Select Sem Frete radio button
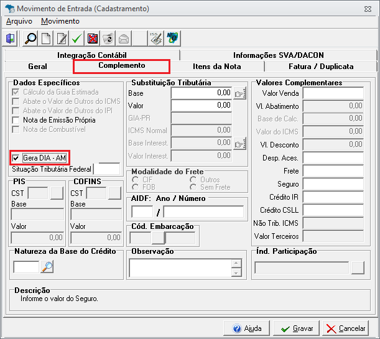This screenshot has height=339, width=380. tap(193, 187)
